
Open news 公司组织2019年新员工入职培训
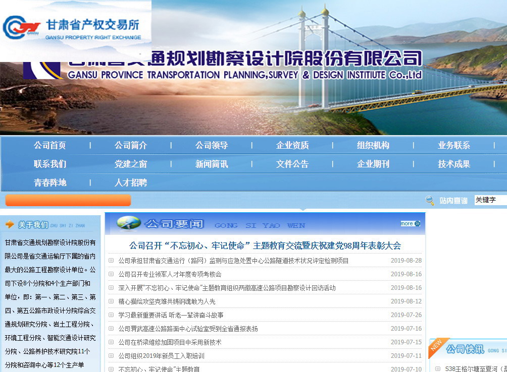click(x=161, y=355)
